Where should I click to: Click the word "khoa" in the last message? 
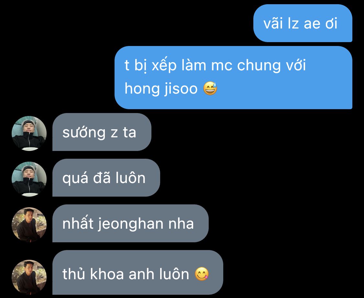107,274
